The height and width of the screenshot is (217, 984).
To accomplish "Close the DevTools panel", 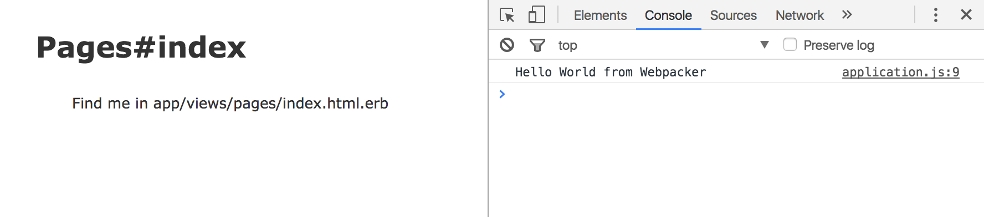I will pos(966,14).
